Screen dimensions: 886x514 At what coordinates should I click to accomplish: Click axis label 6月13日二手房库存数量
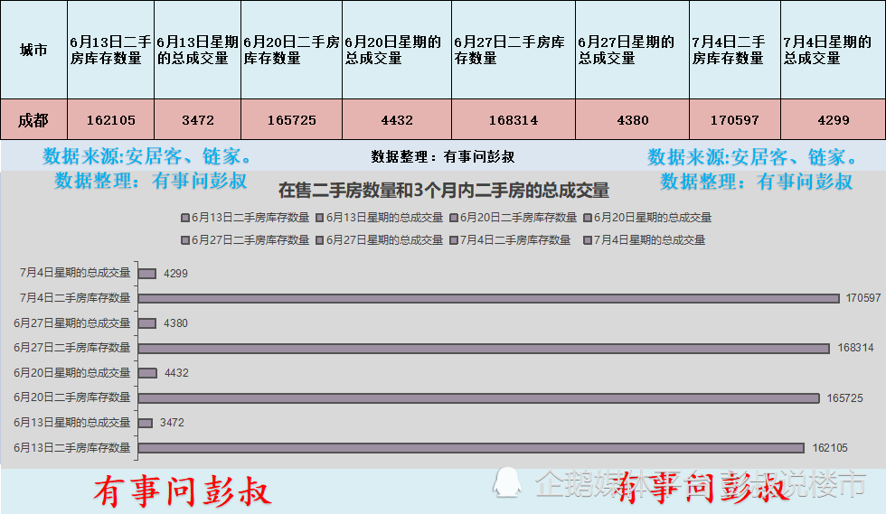click(71, 447)
